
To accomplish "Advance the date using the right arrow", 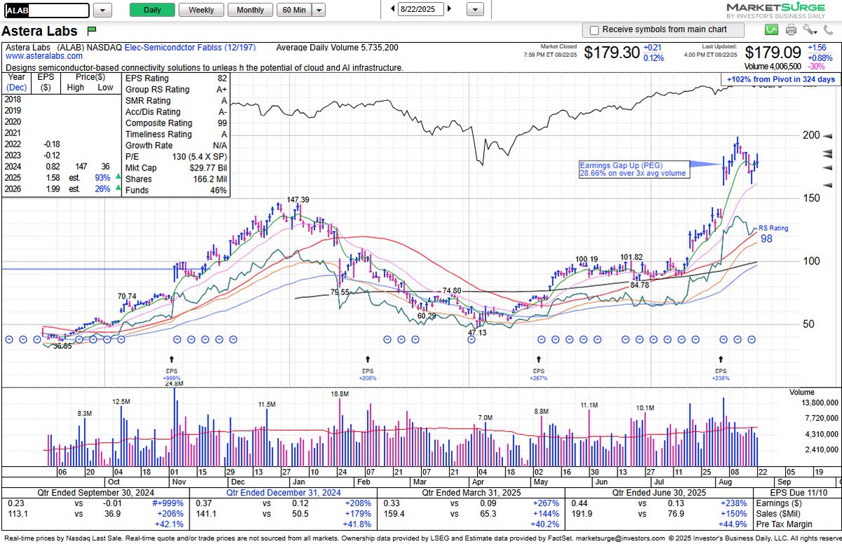I will pos(449,9).
